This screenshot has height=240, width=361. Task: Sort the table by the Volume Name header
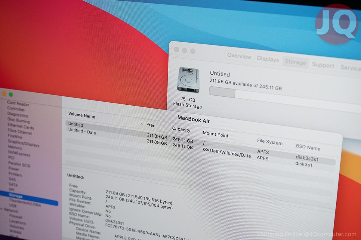click(82, 115)
